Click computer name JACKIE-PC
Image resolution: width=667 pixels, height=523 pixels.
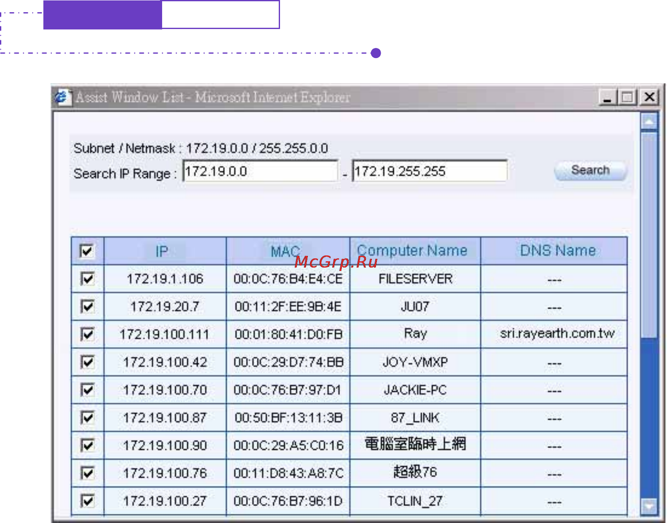click(x=415, y=390)
